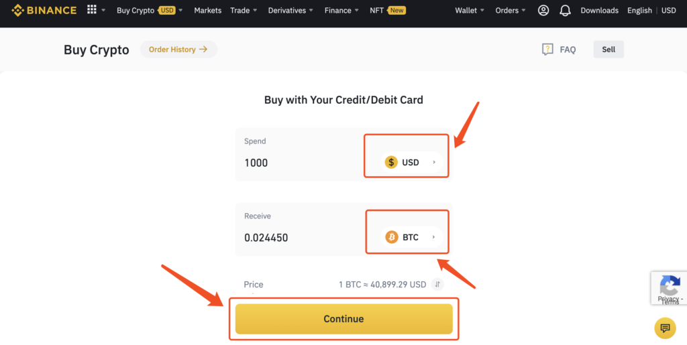The image size is (687, 345).
Task: Open the BTC coin selector
Action: point(411,237)
